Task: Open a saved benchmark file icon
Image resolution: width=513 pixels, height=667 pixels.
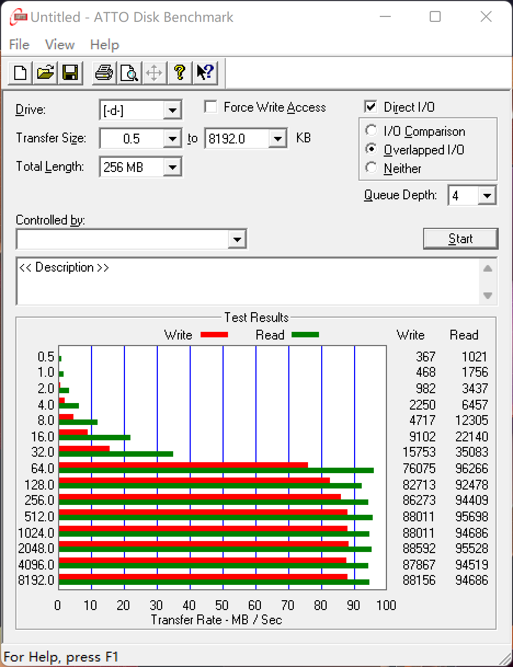Action: pyautogui.click(x=45, y=72)
